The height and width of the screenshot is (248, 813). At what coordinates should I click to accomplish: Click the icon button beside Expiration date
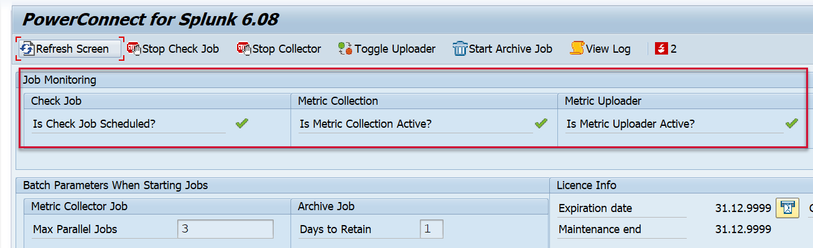point(787,208)
